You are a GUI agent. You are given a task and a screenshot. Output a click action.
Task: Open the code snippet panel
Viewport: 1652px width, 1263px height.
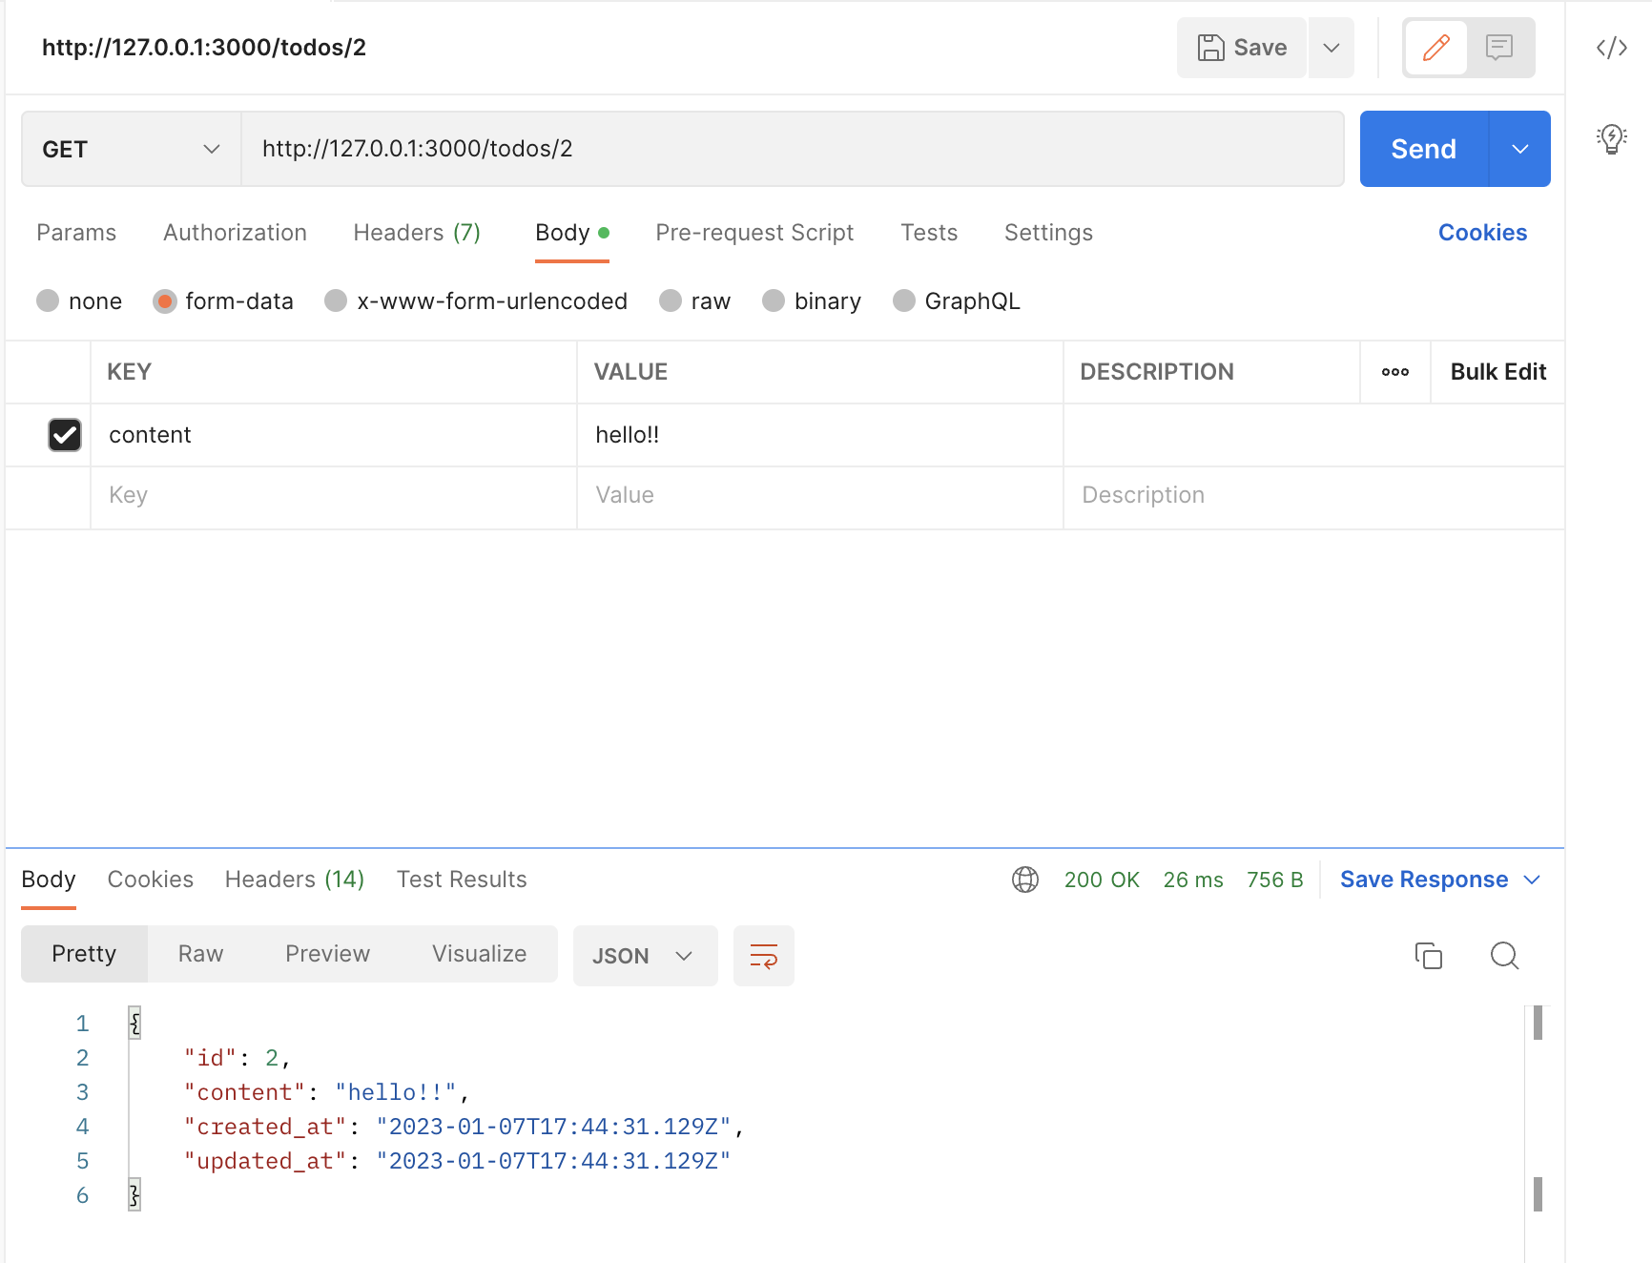tap(1611, 46)
